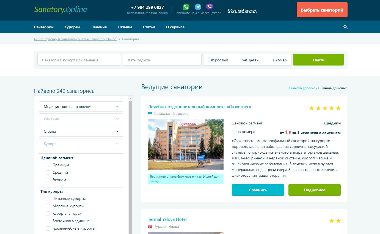Click the Turkey flag icon

[150, 227]
